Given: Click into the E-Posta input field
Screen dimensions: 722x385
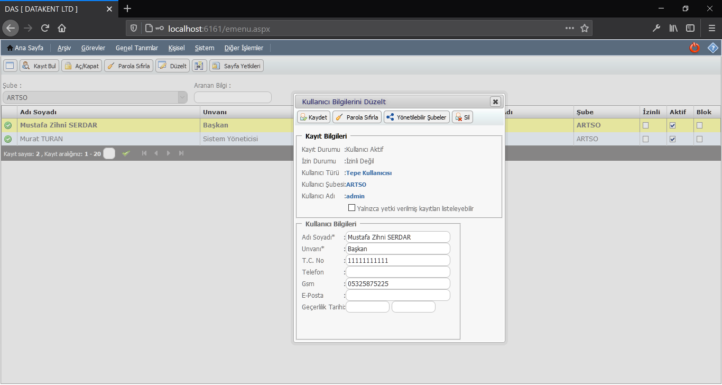Looking at the screenshot, I should point(398,295).
